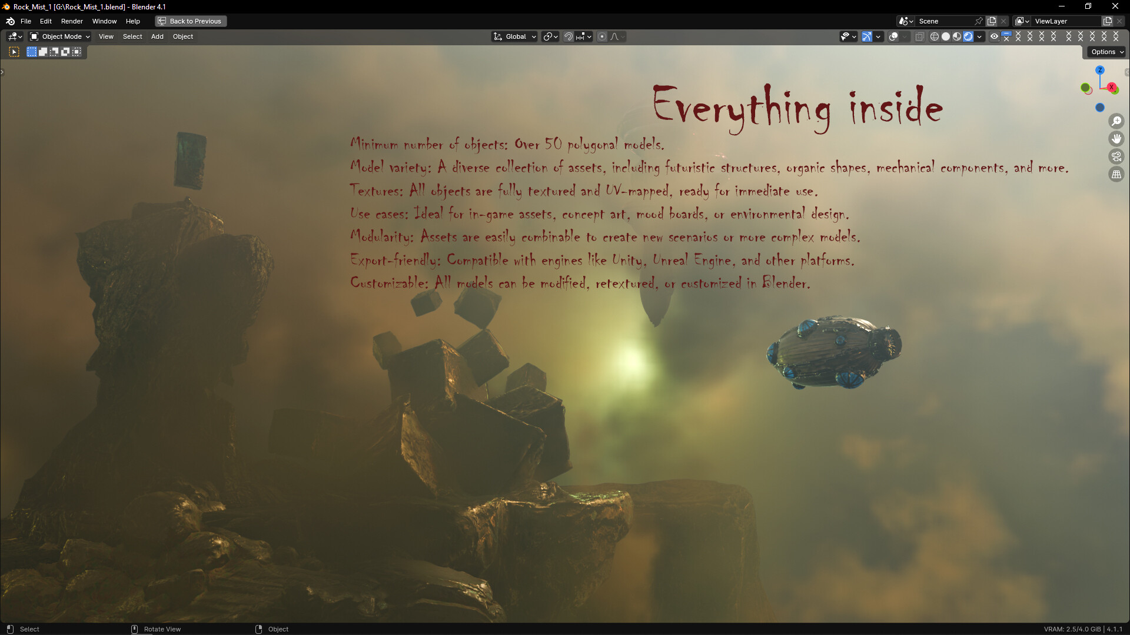1130x635 pixels.
Task: Open the Render menu
Action: coord(72,21)
